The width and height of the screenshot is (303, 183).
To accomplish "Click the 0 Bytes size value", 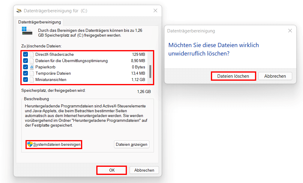I will (x=138, y=67).
